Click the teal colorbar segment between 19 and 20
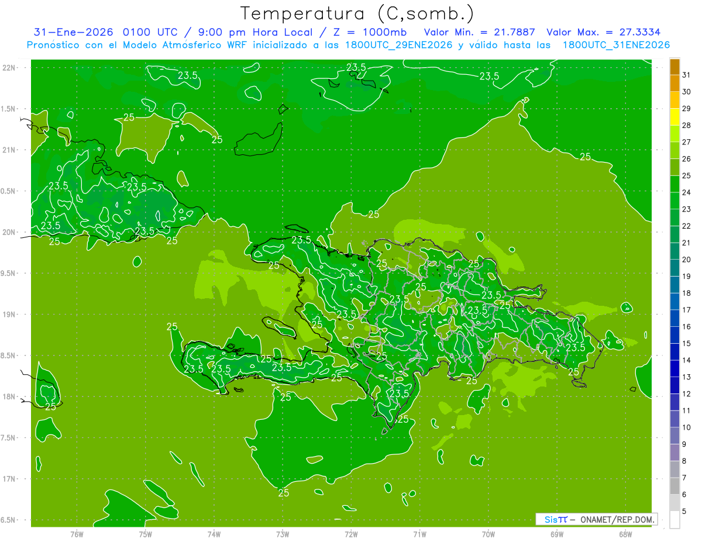This screenshot has width=702, height=542. point(675,268)
